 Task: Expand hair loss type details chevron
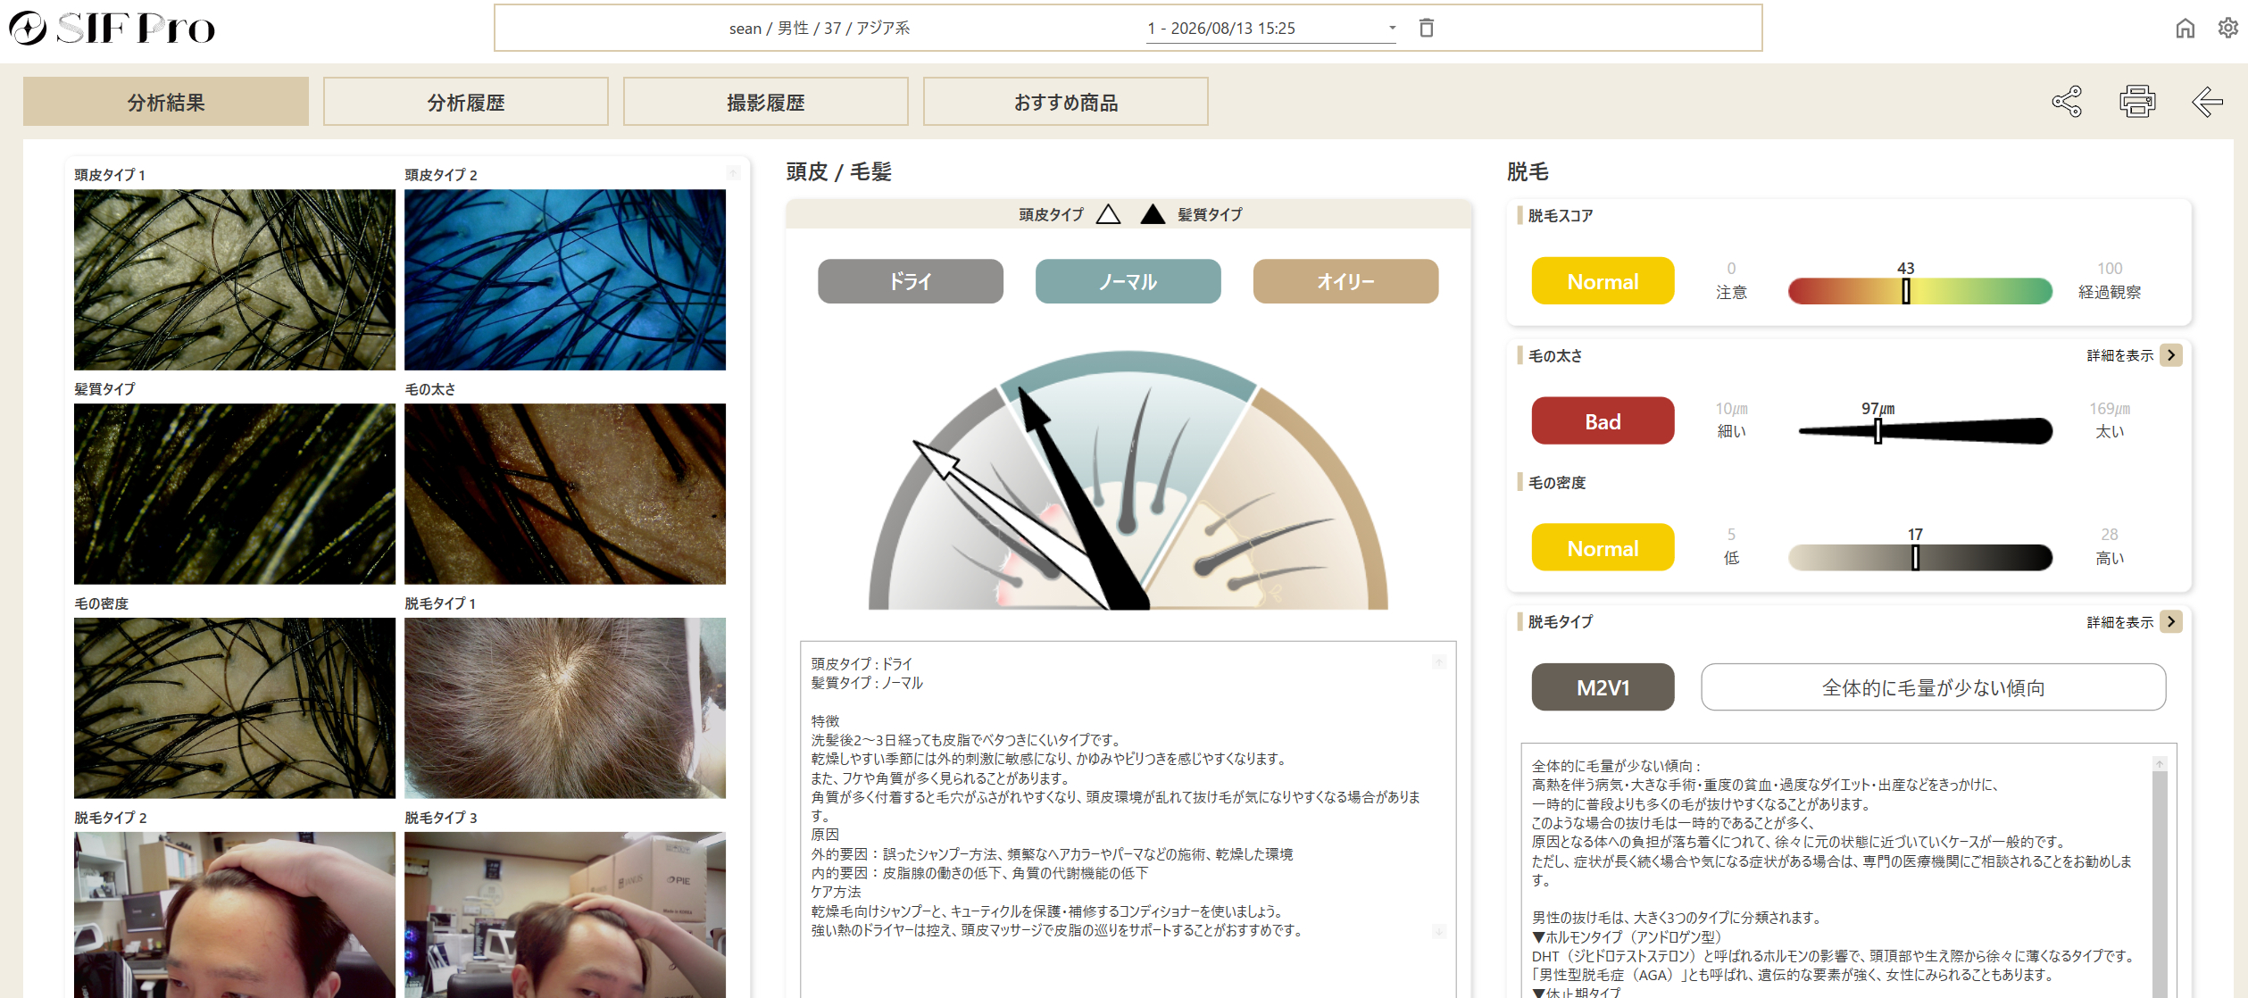coord(2171,621)
